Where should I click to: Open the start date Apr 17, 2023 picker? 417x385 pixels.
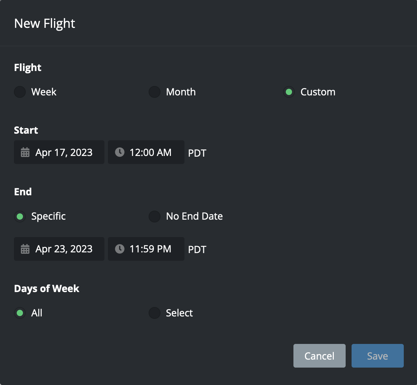64,152
